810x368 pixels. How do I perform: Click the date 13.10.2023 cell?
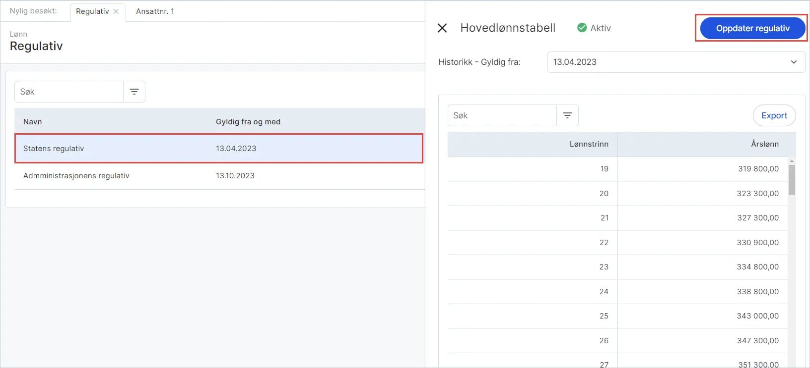(x=235, y=176)
